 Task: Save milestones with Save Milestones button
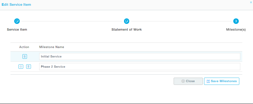(x=222, y=81)
